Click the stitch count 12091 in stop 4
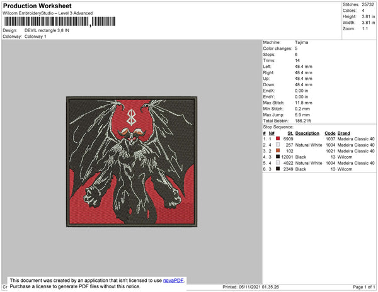Image resolution: width=378 pixels, height=292 pixels. [x=287, y=157]
